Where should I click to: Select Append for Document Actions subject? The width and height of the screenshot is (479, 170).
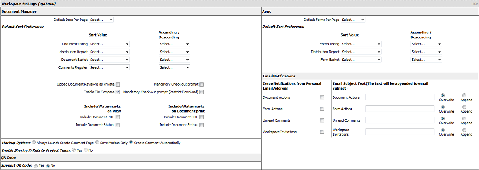(464, 95)
